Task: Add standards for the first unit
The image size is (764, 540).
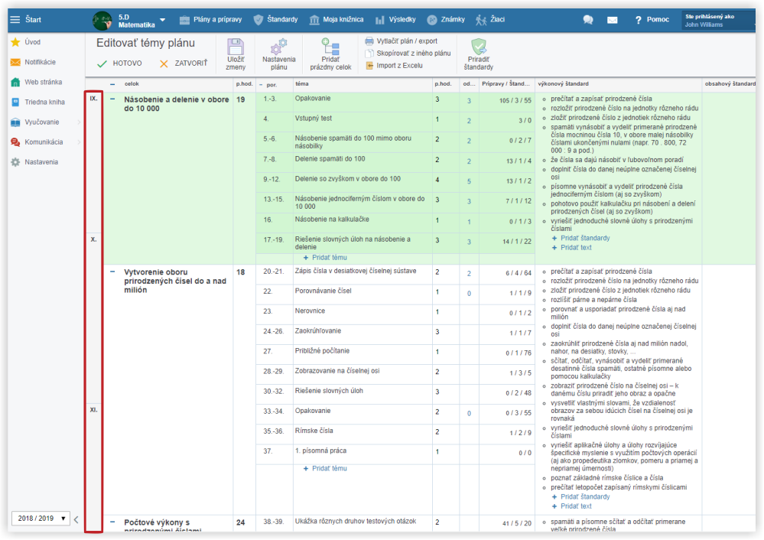Action: point(580,238)
